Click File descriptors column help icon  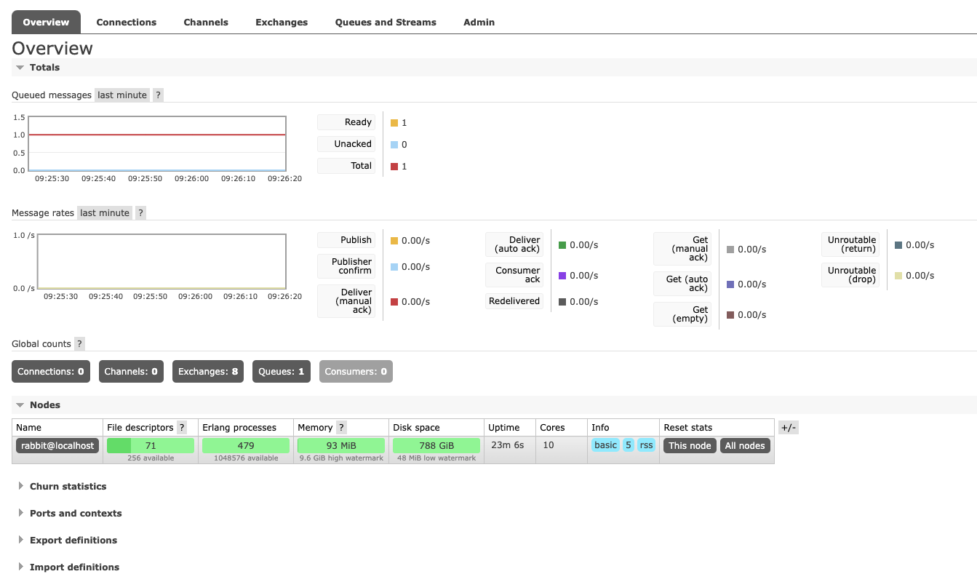pos(182,428)
